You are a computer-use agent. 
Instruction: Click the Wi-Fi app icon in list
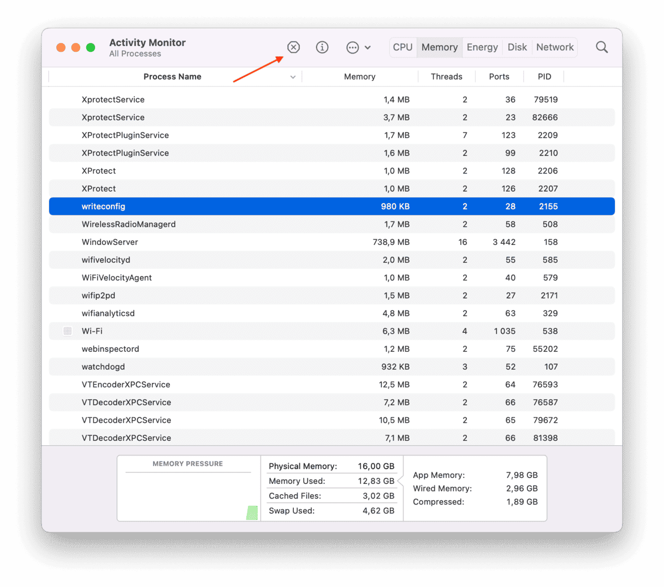click(x=68, y=331)
